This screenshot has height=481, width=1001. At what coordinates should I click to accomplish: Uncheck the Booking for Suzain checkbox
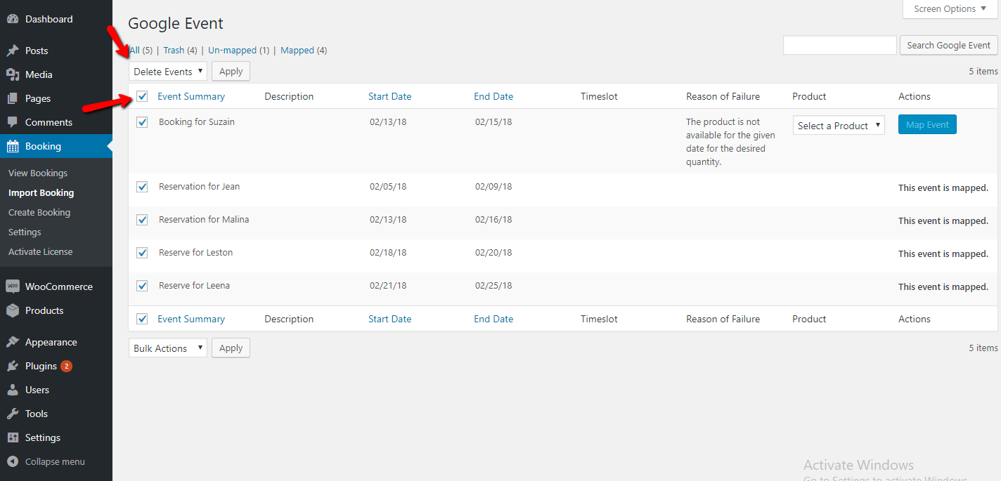coord(142,122)
